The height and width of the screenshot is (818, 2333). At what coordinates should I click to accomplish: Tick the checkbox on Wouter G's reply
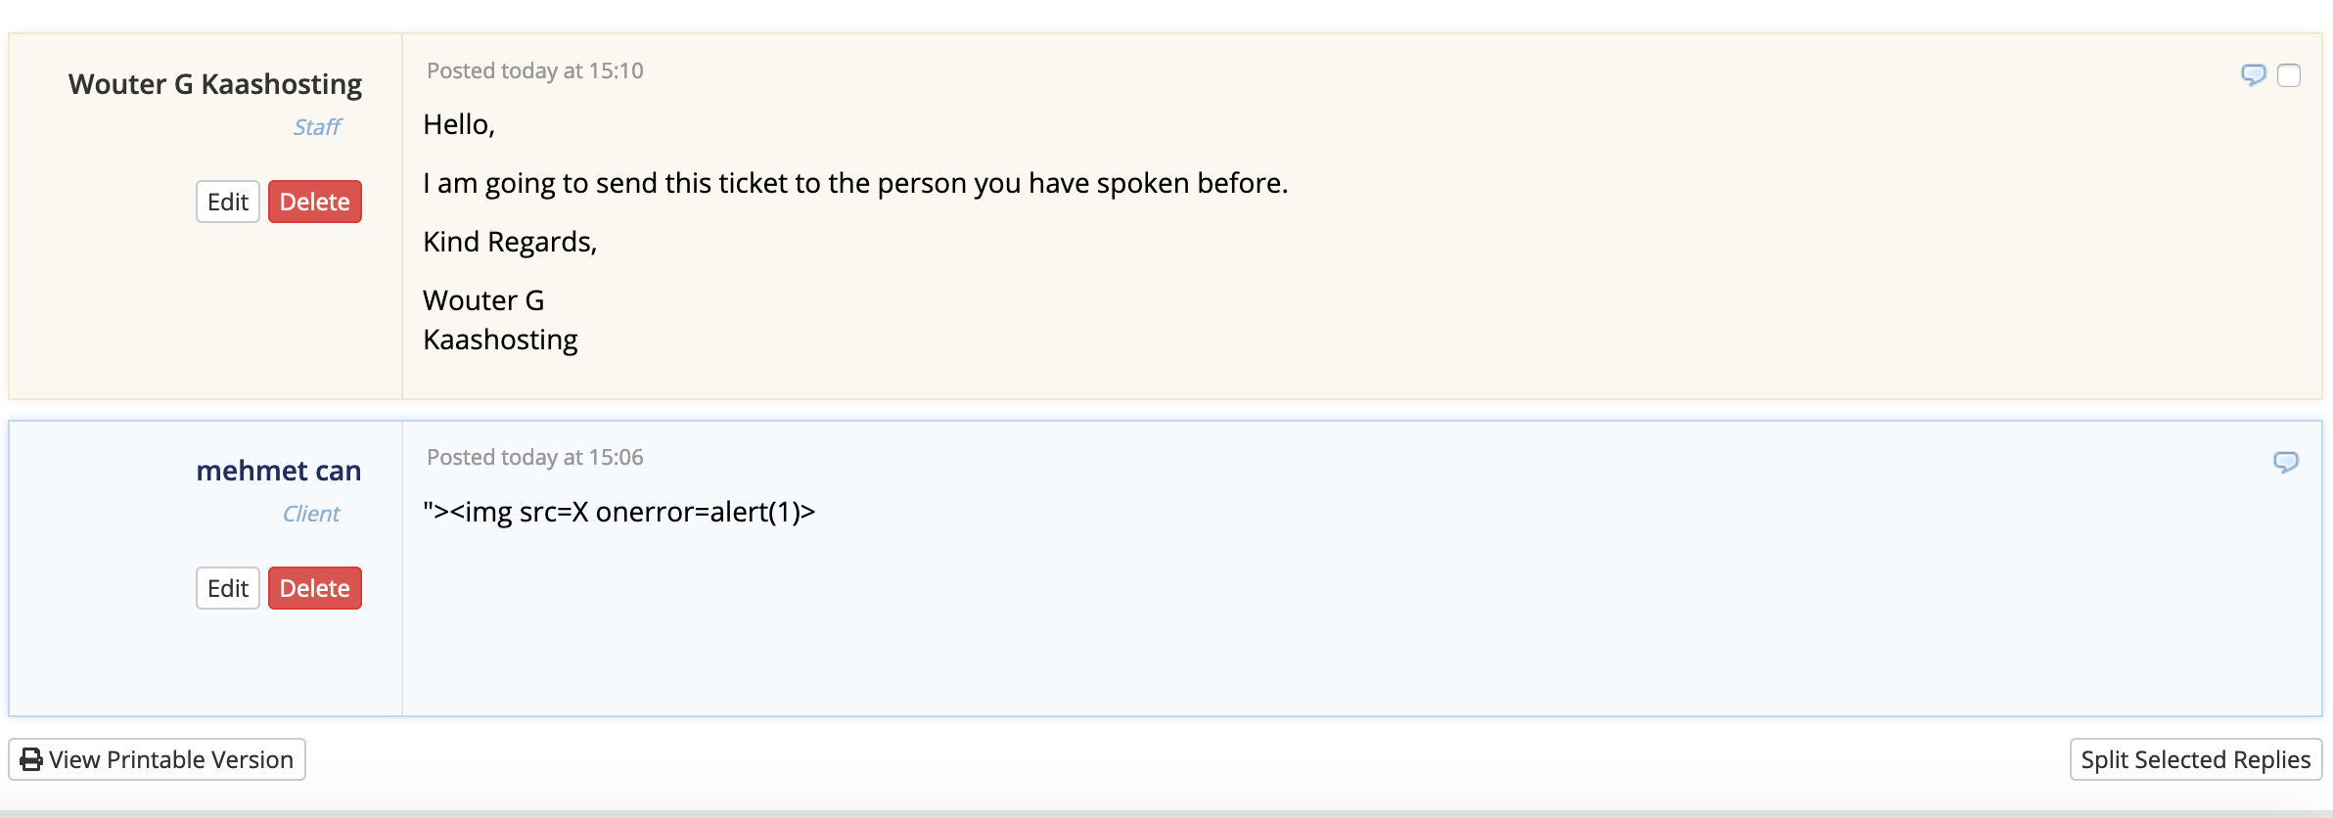point(2289,75)
